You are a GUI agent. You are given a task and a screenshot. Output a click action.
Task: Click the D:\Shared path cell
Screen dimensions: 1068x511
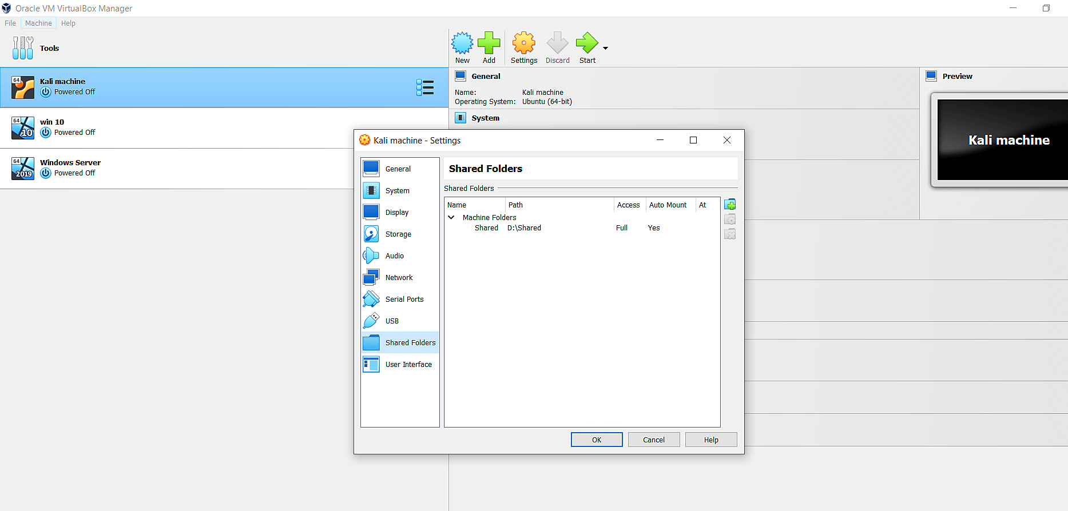(524, 227)
